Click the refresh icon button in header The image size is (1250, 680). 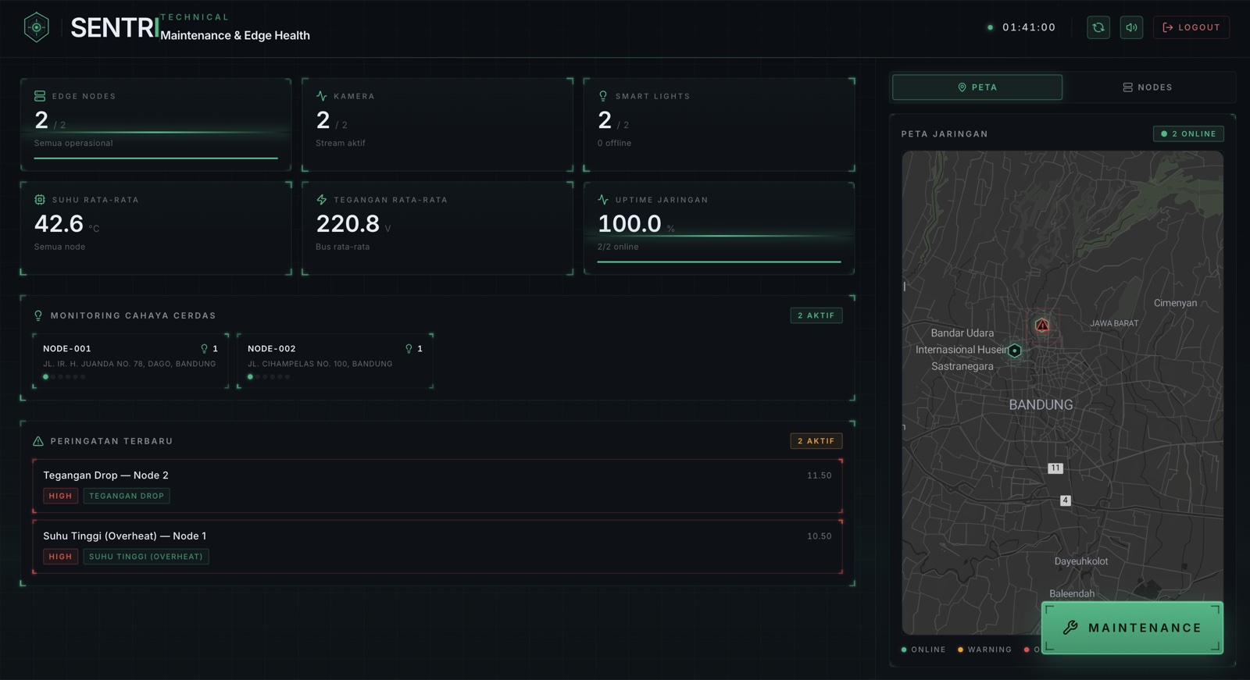click(x=1098, y=27)
